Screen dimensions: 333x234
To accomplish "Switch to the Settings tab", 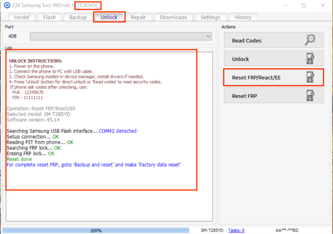I will point(210,17).
